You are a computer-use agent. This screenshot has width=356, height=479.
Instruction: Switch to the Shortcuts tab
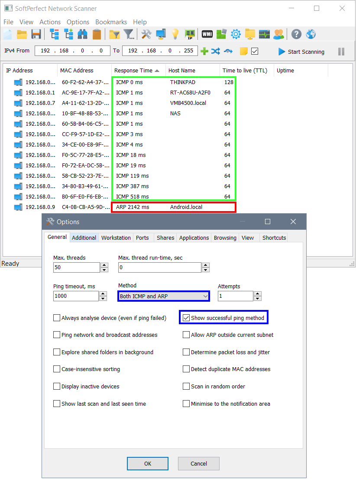pos(274,238)
